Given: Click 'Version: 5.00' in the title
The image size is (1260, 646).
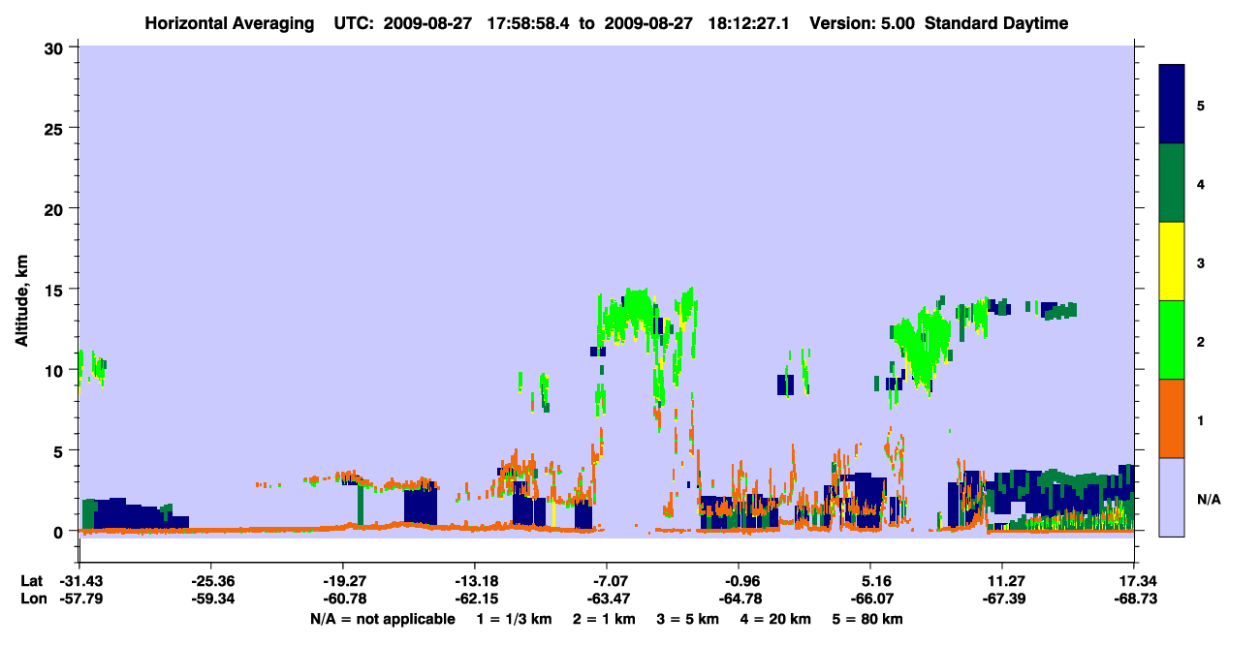Looking at the screenshot, I should tap(862, 23).
